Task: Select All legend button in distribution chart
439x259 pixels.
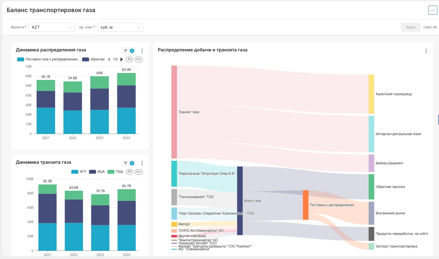Action: click(129, 59)
